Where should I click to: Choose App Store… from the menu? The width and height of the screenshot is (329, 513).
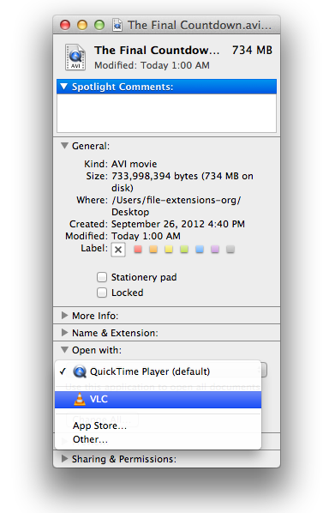tap(159, 425)
